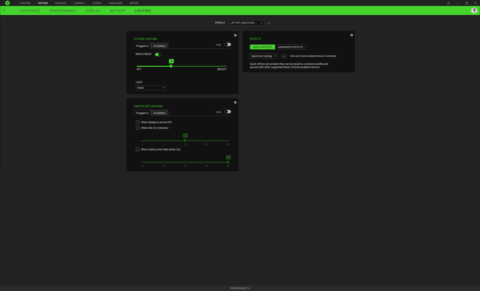Image resolution: width=480 pixels, height=291 pixels.
Task: Expand the Logo Static dropdown
Action: click(151, 88)
